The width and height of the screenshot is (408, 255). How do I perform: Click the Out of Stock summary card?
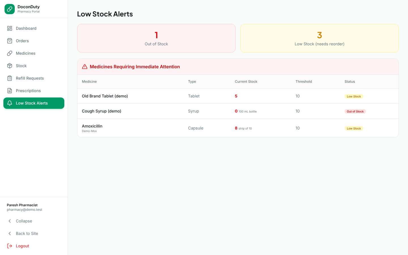point(156,38)
